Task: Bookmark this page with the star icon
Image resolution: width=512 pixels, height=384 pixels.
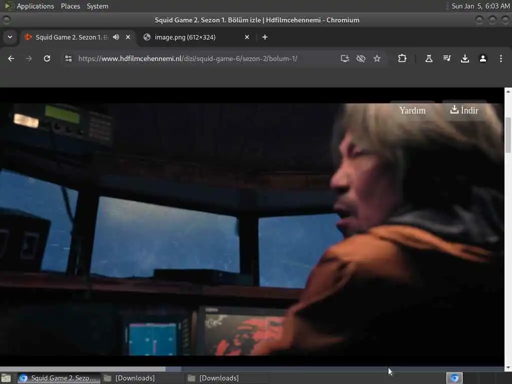Action: pos(377,58)
